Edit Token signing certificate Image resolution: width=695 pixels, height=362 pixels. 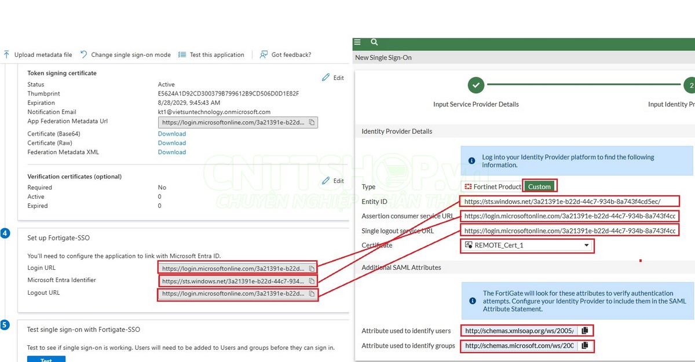[x=333, y=78]
